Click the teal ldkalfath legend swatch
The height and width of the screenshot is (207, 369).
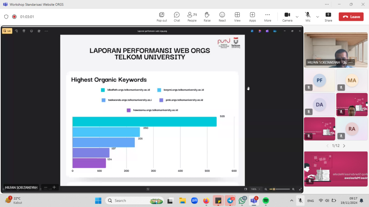(103, 90)
